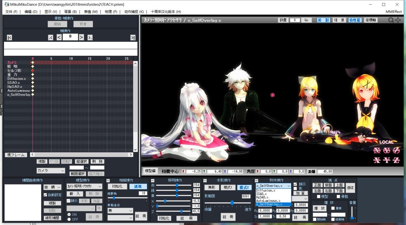406x225 pixels.
Task: Click the pink X rotation gizmo icon
Action: click(377, 150)
